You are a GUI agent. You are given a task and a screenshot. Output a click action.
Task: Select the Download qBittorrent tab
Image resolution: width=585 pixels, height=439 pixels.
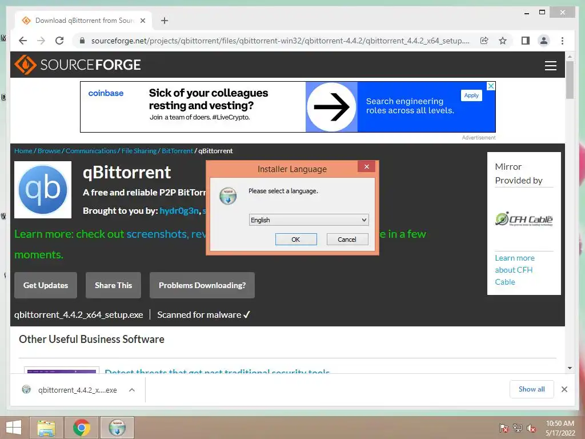coord(84,21)
